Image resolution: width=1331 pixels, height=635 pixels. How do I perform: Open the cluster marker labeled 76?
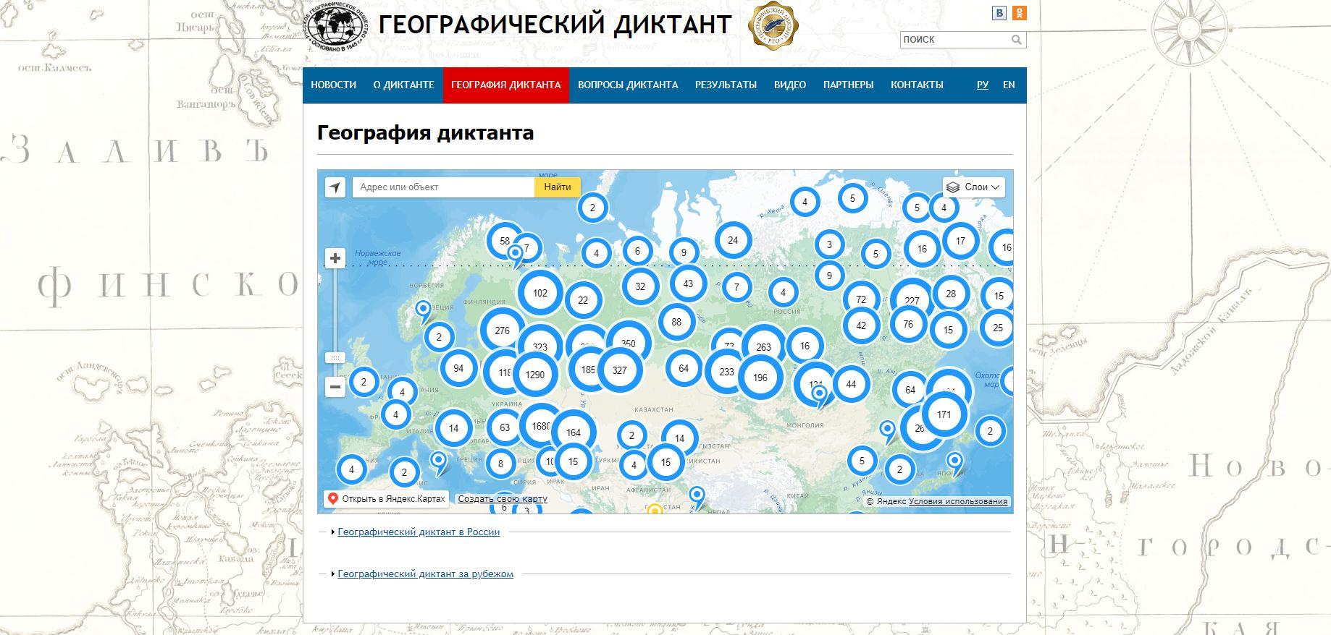908,324
